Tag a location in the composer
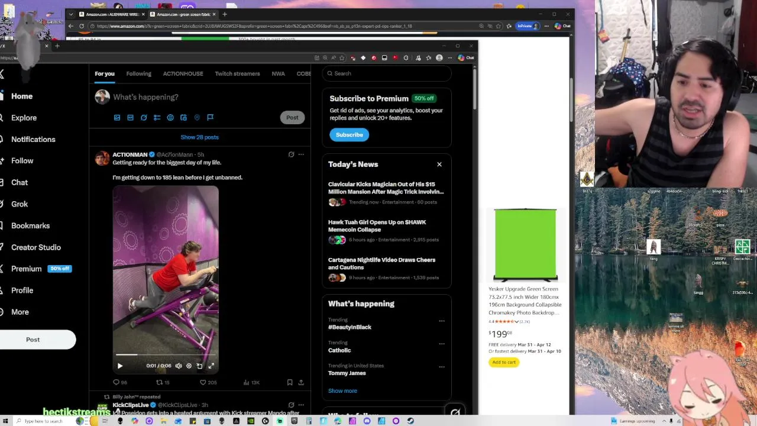 click(197, 118)
